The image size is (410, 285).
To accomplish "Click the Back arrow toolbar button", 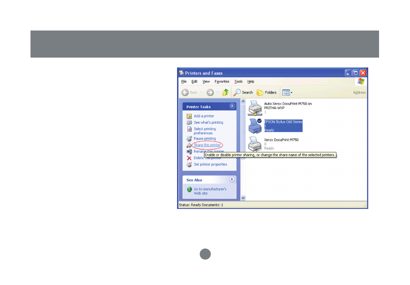I will pyautogui.click(x=190, y=92).
